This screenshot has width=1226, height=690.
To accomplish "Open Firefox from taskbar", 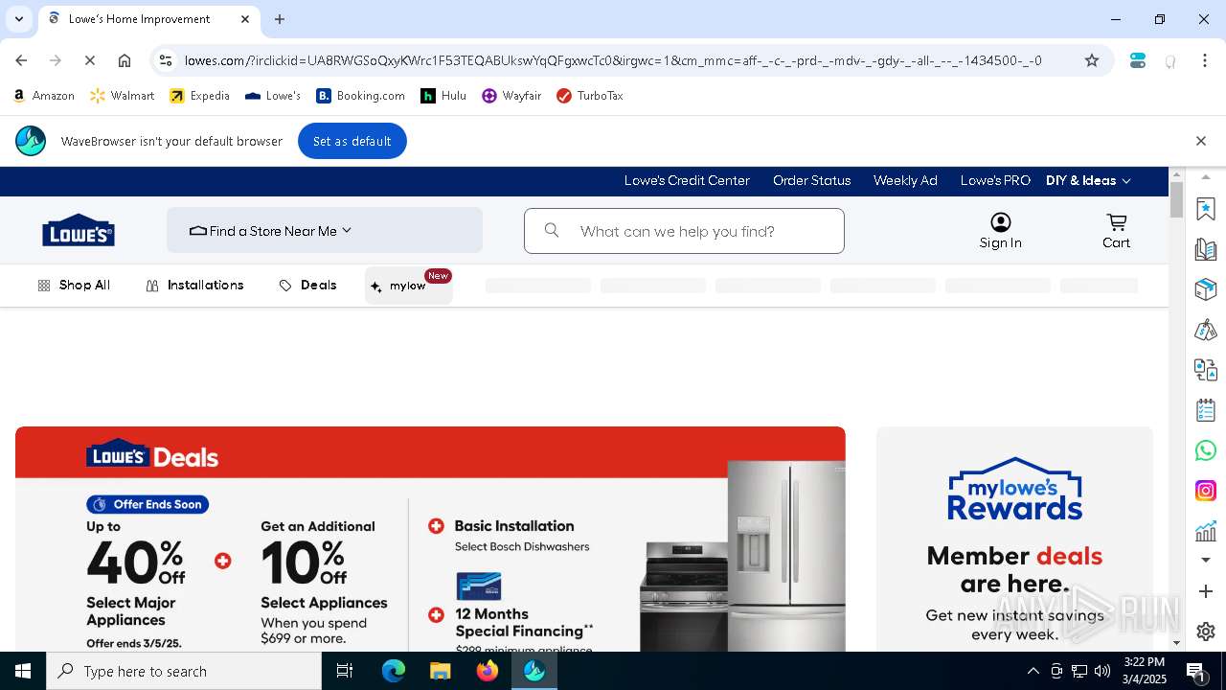I will [488, 671].
